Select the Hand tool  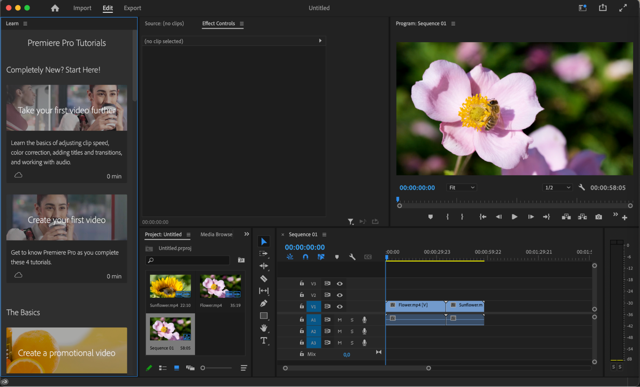263,328
